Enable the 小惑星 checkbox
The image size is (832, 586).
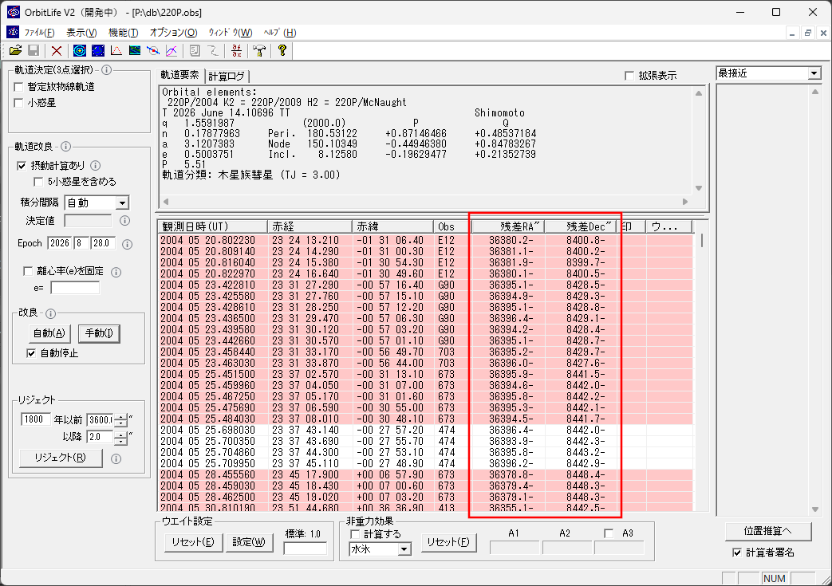18,103
